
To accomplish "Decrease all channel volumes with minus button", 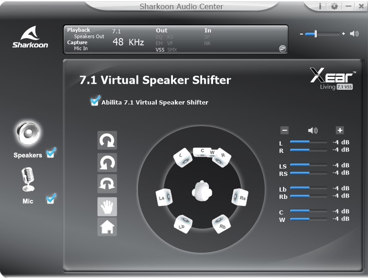I will (x=285, y=130).
